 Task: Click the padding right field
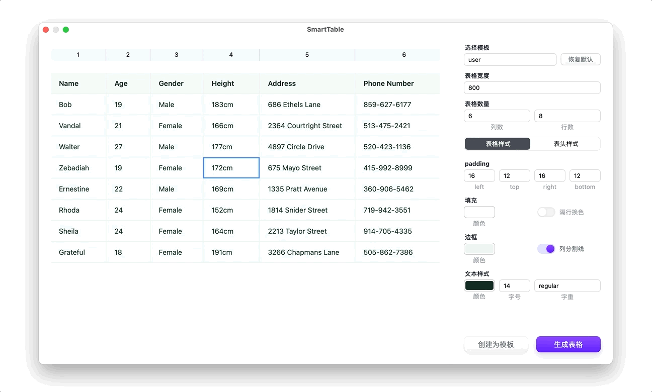(x=550, y=176)
